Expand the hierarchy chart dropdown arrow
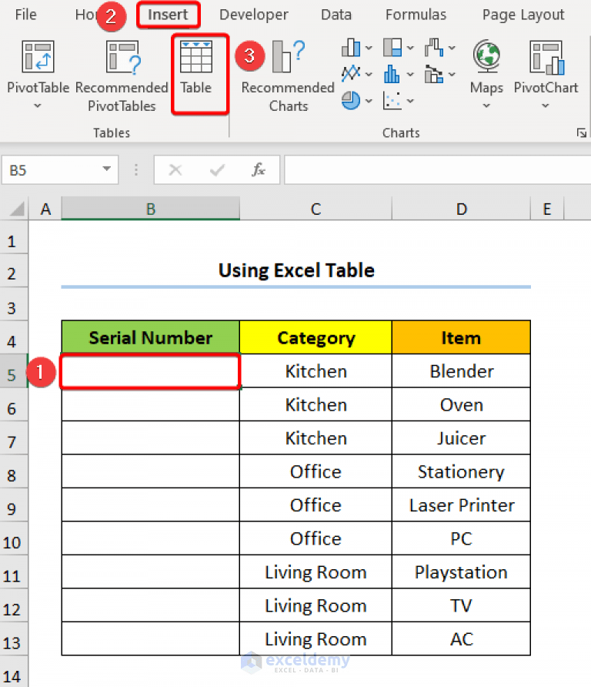This screenshot has height=687, width=591. [410, 48]
